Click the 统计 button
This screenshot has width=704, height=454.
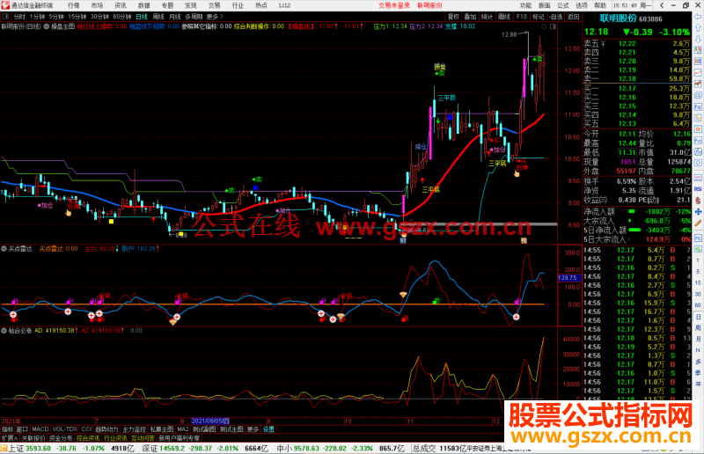pyautogui.click(x=487, y=17)
